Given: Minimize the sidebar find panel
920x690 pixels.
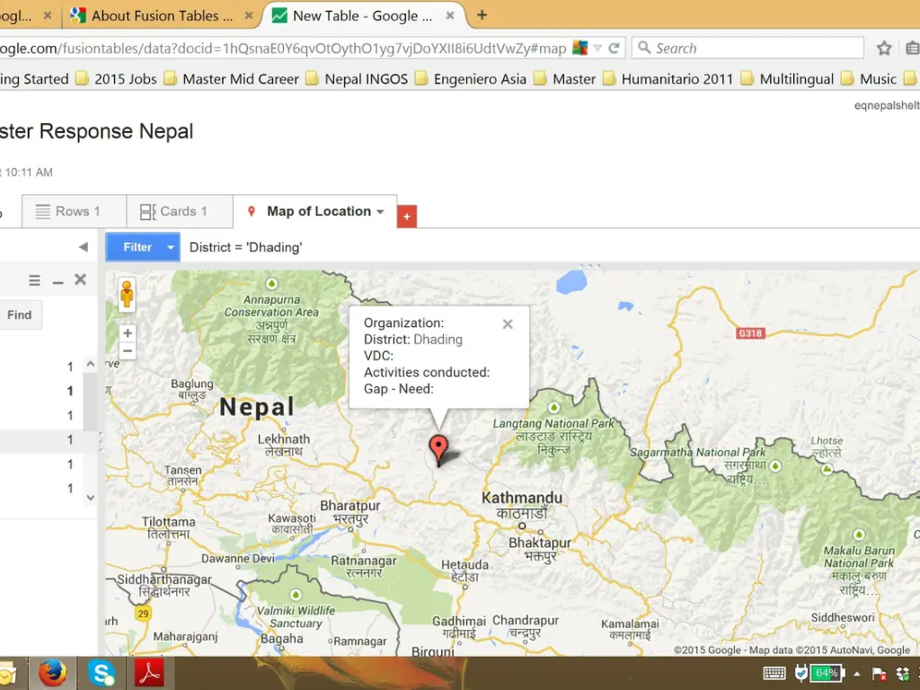Looking at the screenshot, I should pyautogui.click(x=57, y=281).
